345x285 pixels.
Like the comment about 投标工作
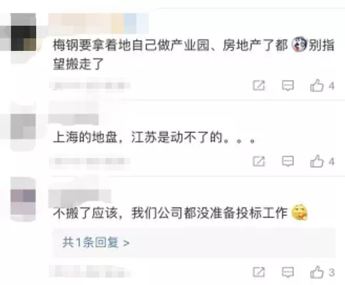click(317, 272)
